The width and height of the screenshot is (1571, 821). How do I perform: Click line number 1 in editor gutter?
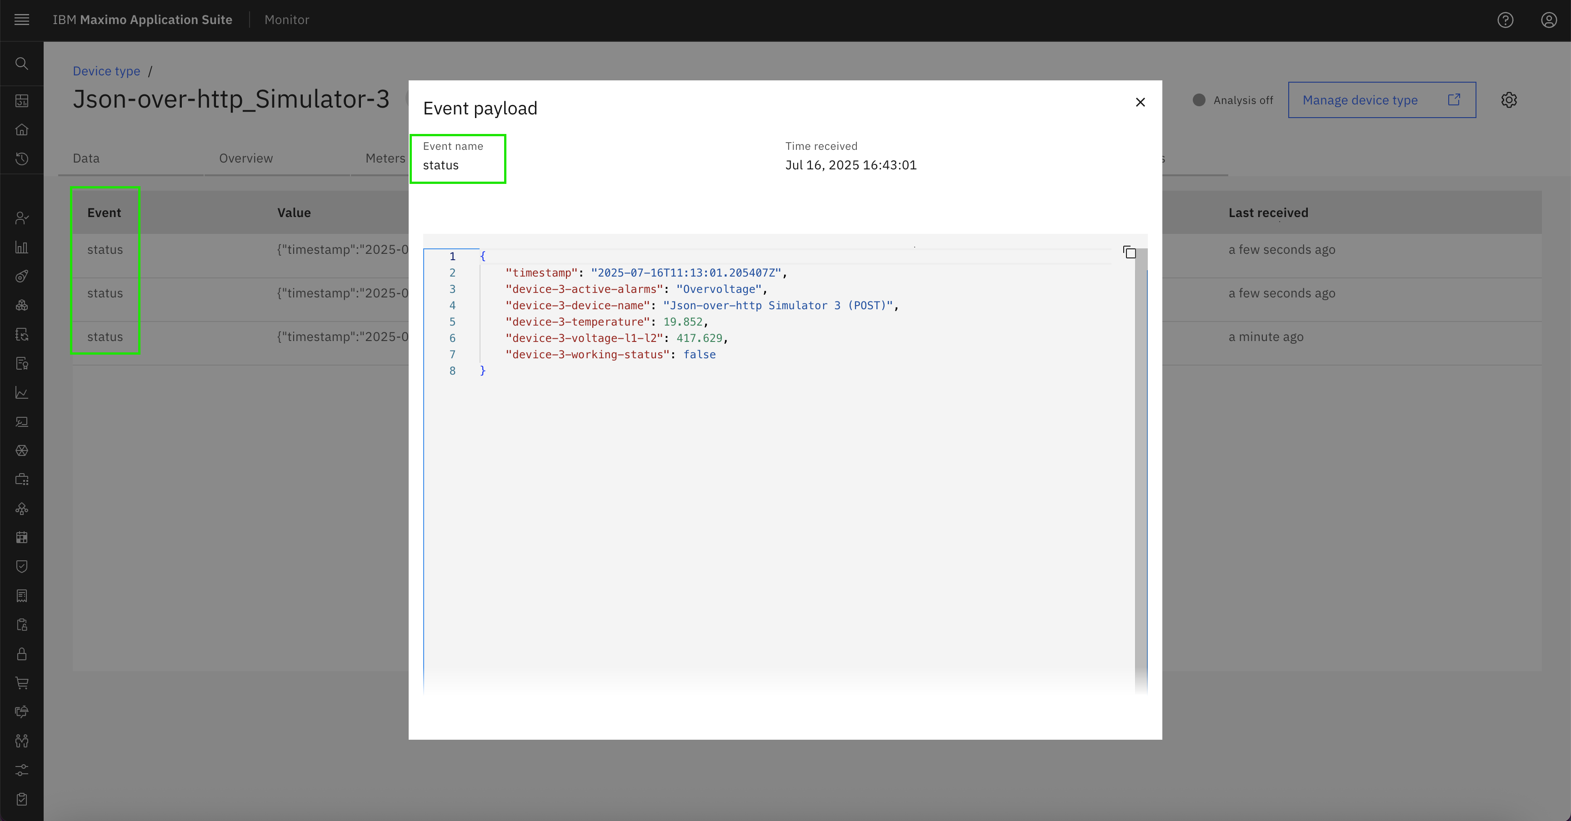pyautogui.click(x=452, y=257)
